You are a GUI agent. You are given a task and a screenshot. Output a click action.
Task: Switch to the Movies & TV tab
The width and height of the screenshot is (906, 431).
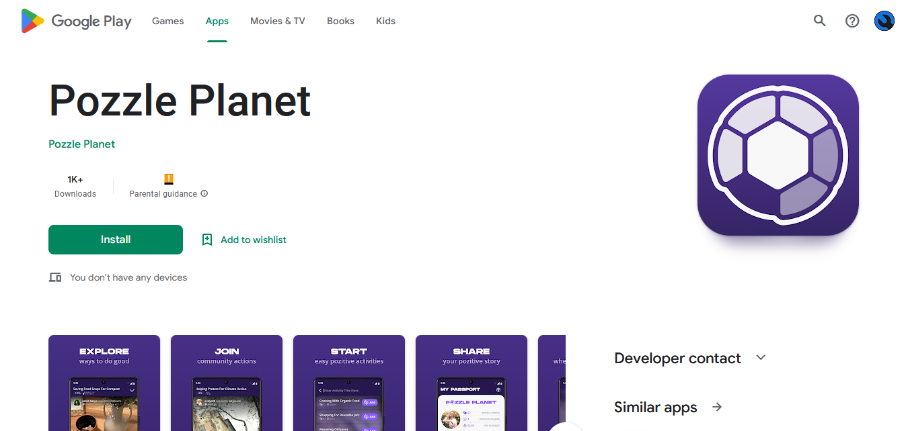[x=277, y=21]
